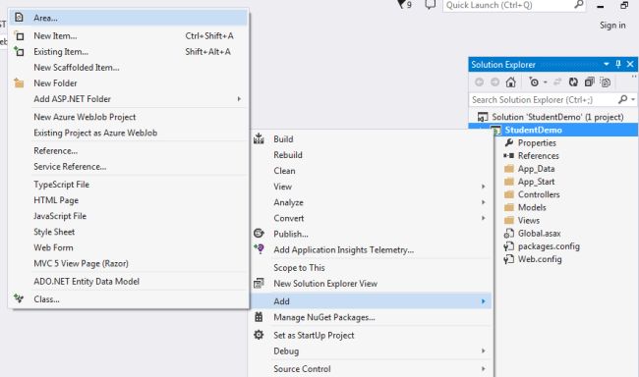Choose Area... in the Add submenu
Image resolution: width=639 pixels, height=377 pixels.
tap(128, 18)
